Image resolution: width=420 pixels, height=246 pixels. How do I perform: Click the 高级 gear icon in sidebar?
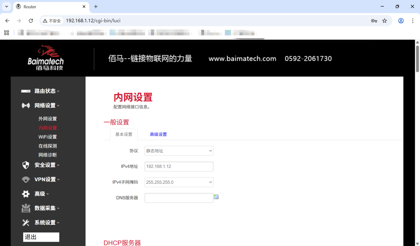click(x=26, y=194)
